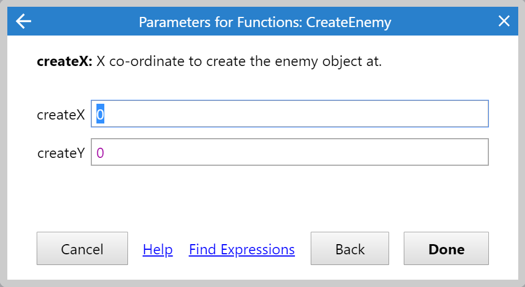Image resolution: width=525 pixels, height=287 pixels.
Task: Click into the createY input field
Action: [x=289, y=152]
